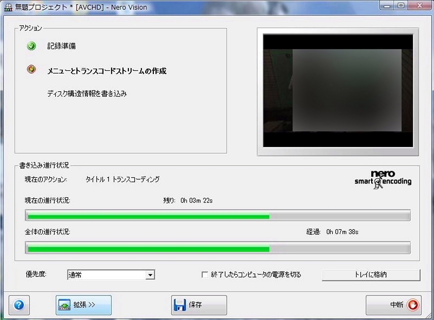Image resolution: width=434 pixels, height=320 pixels.
Task: Click the 全体の進行状況 progress bar
Action: [x=218, y=248]
